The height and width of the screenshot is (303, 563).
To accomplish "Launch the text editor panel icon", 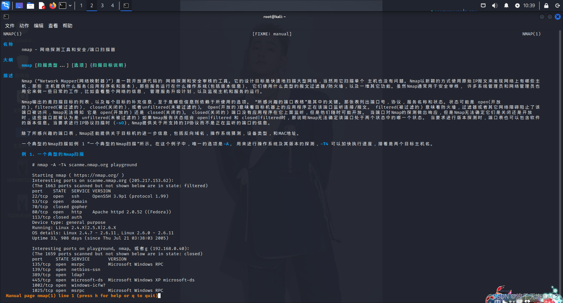I will (42, 6).
